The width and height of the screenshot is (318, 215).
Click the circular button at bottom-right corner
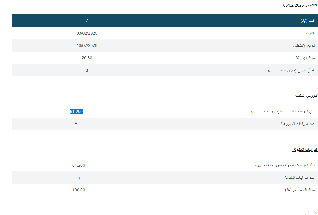[x=312, y=213]
